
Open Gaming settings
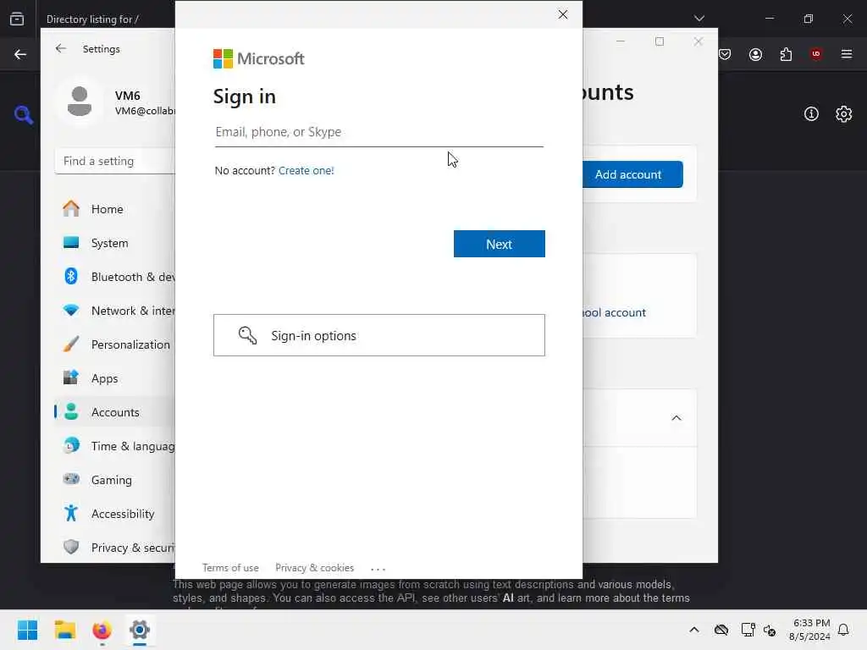tap(114, 480)
